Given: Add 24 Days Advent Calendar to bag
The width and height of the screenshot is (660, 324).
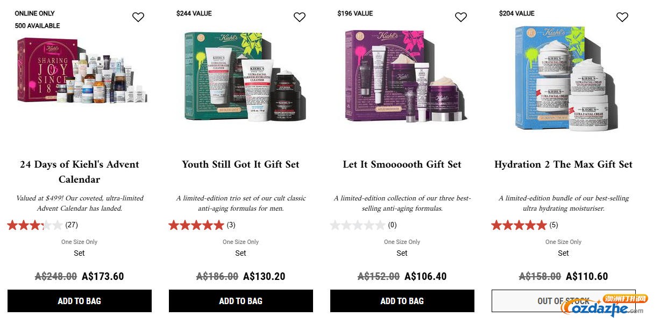Looking at the screenshot, I should (80, 301).
